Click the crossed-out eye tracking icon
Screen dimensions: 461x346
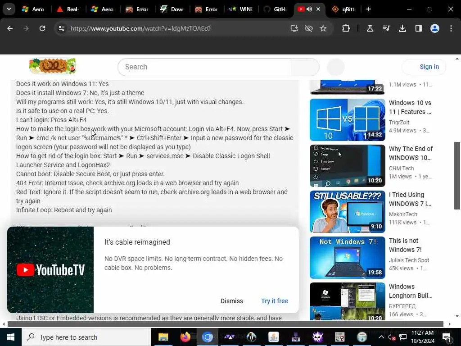coord(309,28)
